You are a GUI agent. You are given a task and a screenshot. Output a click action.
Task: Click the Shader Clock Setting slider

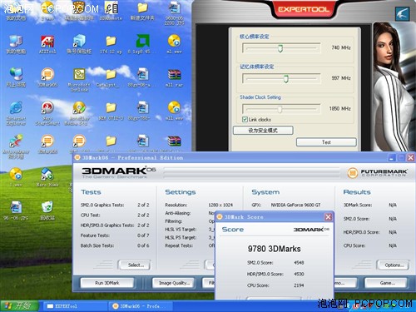point(280,109)
